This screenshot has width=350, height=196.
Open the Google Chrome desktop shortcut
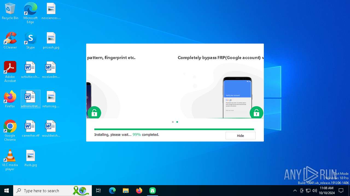point(10,131)
